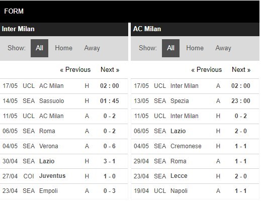Viewport: 261px width, 203px height.
Task: Open Spezia fixture at 23 : 00
Action: coord(195,101)
